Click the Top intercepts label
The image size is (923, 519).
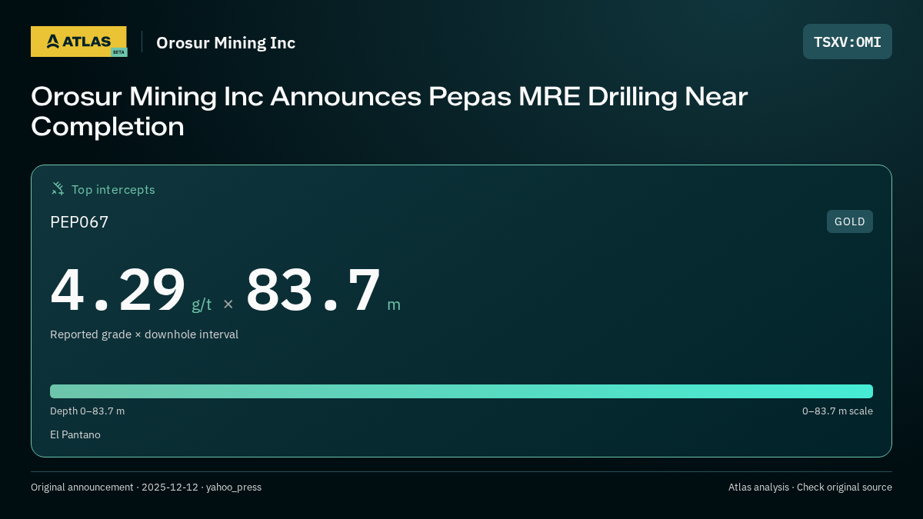click(113, 189)
